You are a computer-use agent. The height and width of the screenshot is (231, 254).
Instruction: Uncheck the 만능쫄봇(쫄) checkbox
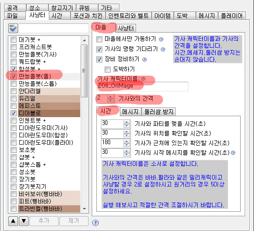click(14, 76)
